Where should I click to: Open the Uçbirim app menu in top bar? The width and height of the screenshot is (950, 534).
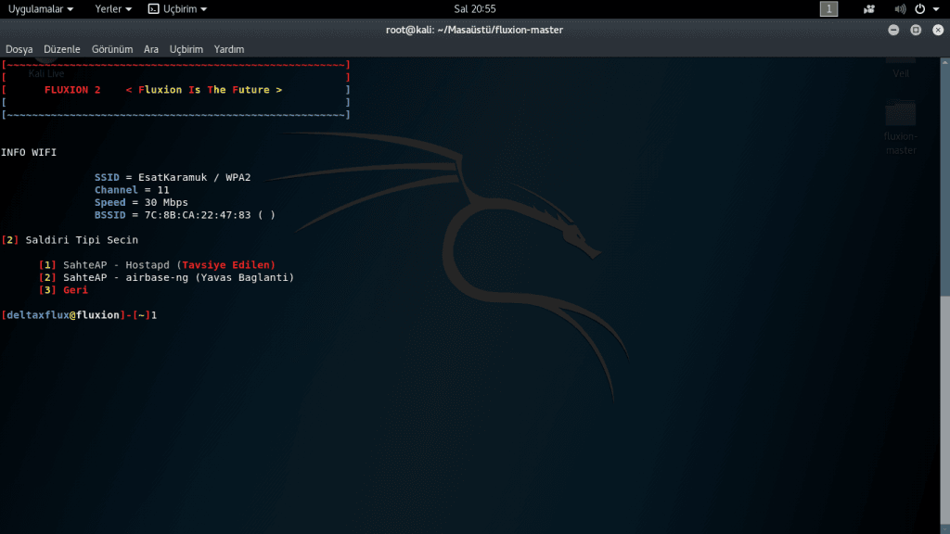(x=177, y=9)
